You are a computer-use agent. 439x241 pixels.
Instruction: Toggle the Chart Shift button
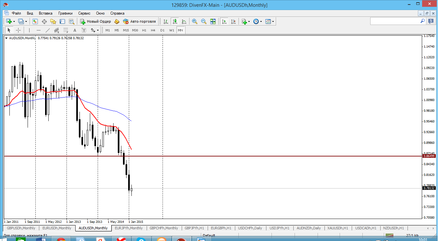(x=233, y=21)
